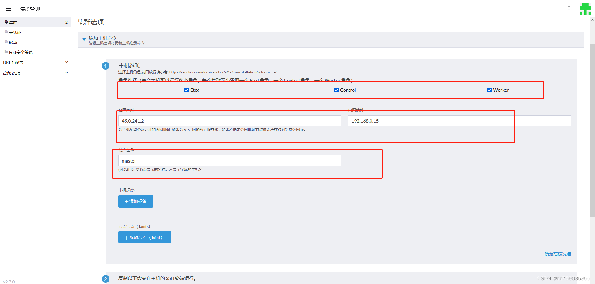
Task: Toggle the Worker role checkbox
Action: (489, 90)
